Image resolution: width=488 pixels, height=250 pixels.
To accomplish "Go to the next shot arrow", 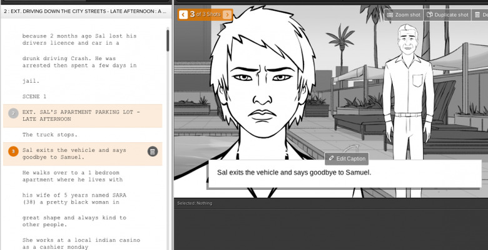I will coord(227,14).
